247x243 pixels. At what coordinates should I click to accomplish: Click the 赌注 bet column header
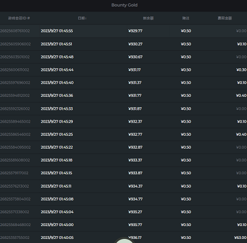click(186, 18)
